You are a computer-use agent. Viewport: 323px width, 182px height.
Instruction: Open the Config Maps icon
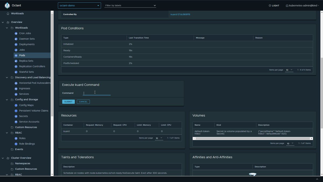tap(16, 105)
